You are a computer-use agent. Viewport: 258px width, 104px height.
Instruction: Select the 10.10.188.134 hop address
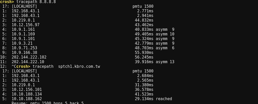pyautogui.click(x=27, y=94)
